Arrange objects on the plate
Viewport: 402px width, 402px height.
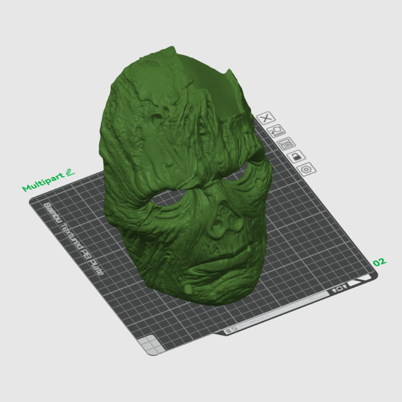[286, 143]
